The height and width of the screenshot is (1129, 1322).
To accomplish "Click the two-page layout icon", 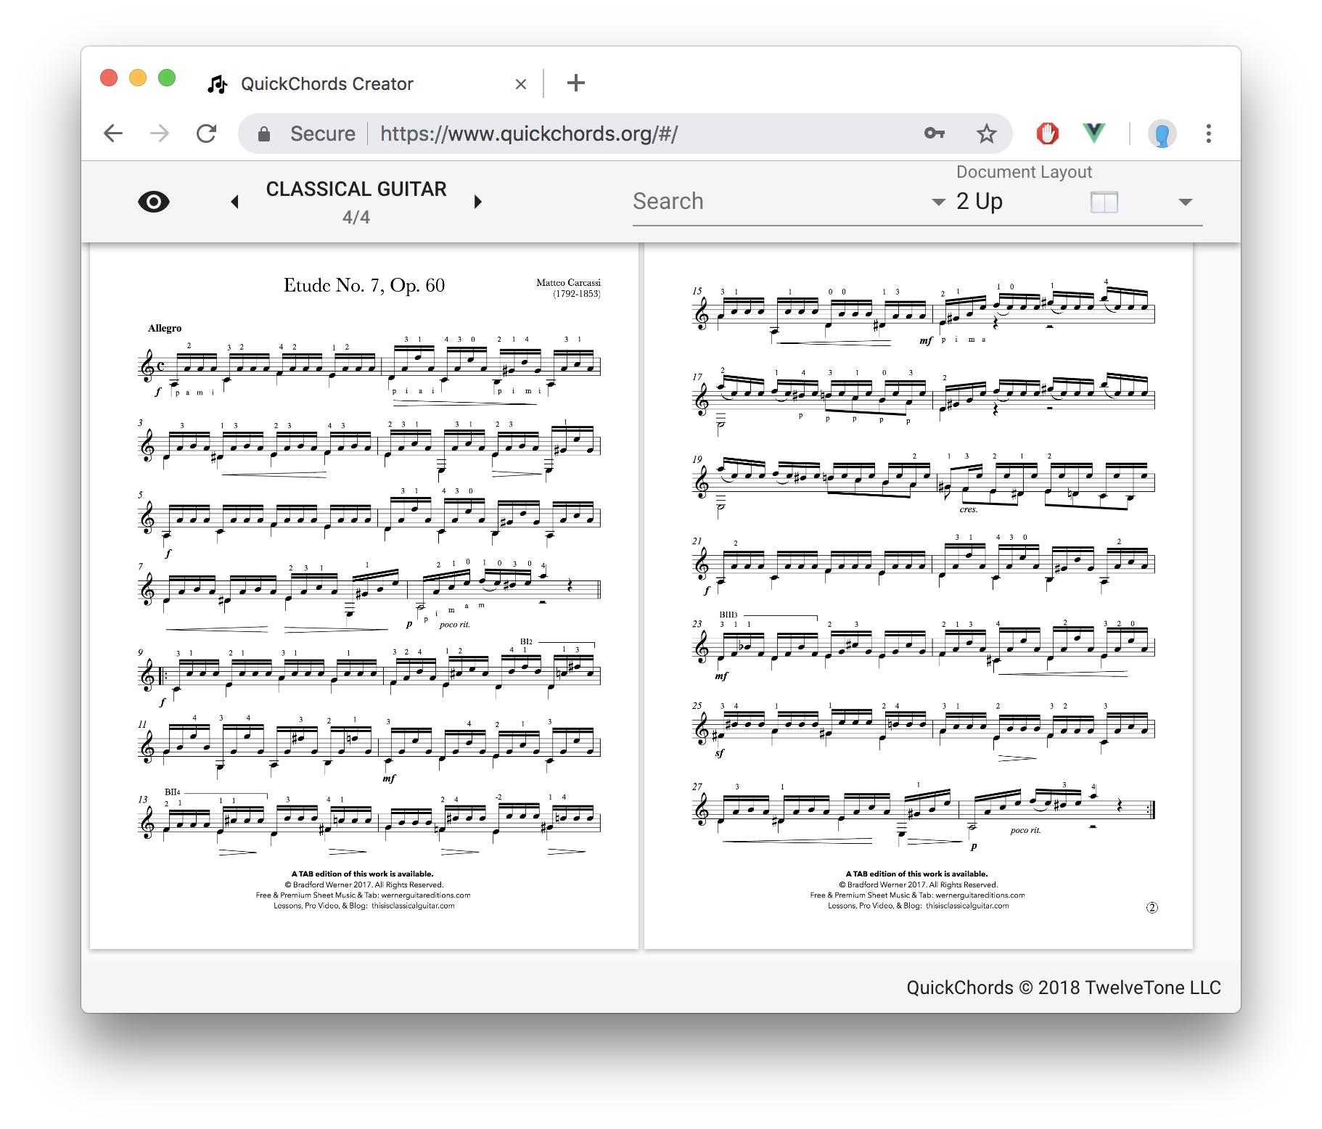I will coord(1104,202).
